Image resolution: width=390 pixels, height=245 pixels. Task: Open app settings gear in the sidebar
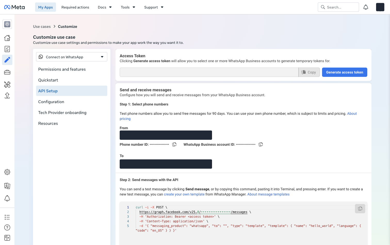pyautogui.click(x=7, y=172)
